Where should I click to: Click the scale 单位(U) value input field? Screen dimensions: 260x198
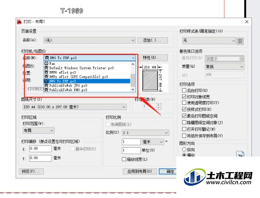[x=131, y=150]
